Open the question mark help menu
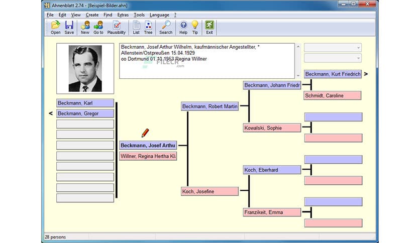This screenshot has height=243, width=420. [175, 15]
